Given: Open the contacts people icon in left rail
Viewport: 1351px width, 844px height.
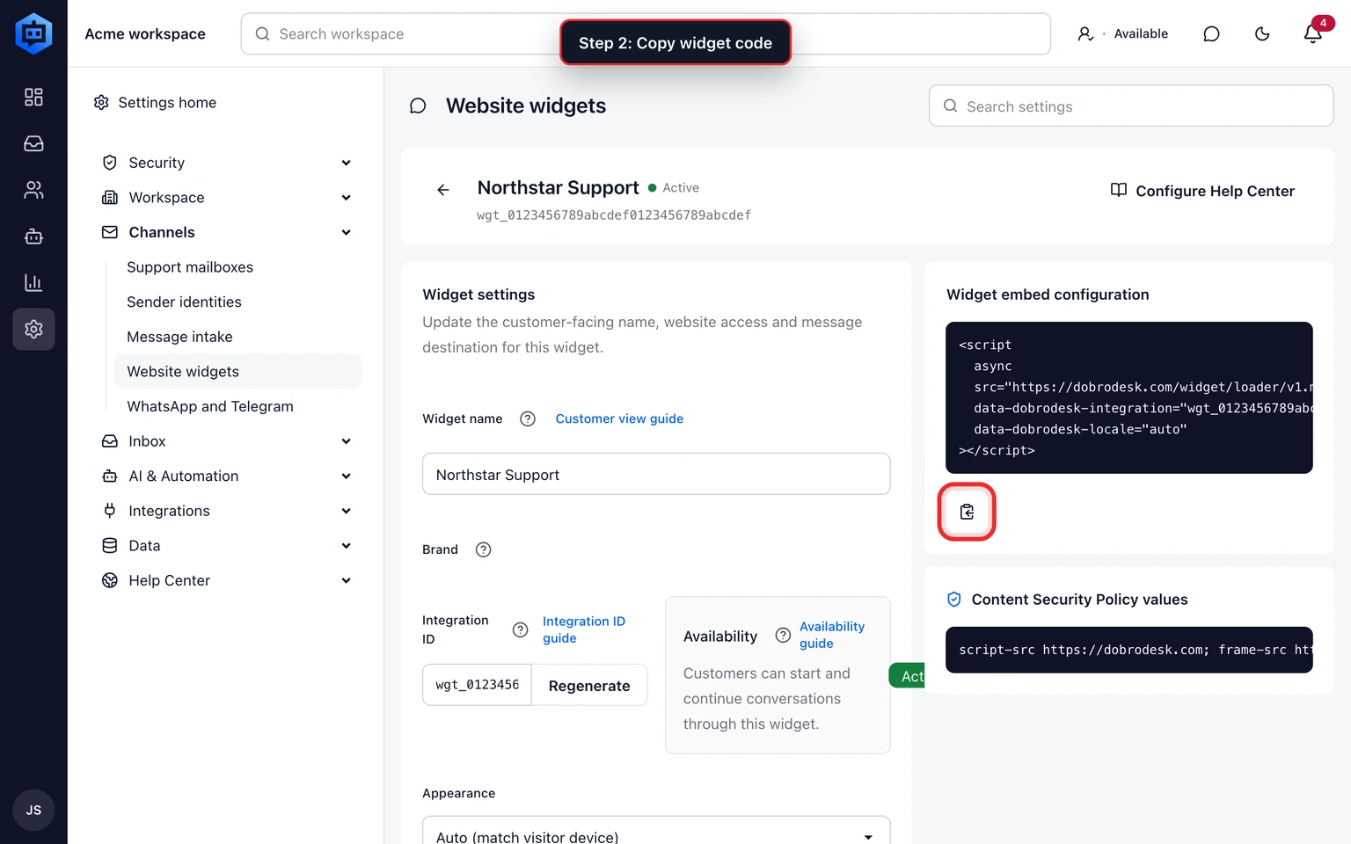Looking at the screenshot, I should coord(33,190).
